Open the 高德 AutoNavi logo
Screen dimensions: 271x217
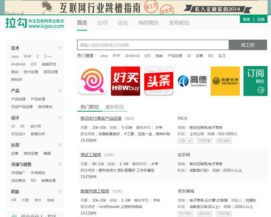point(192,81)
